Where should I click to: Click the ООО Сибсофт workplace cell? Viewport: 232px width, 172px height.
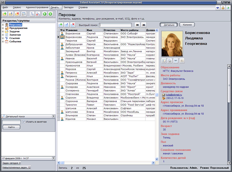(x=133, y=34)
